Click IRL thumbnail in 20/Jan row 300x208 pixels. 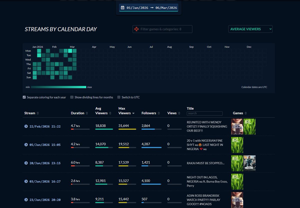click(x=237, y=163)
